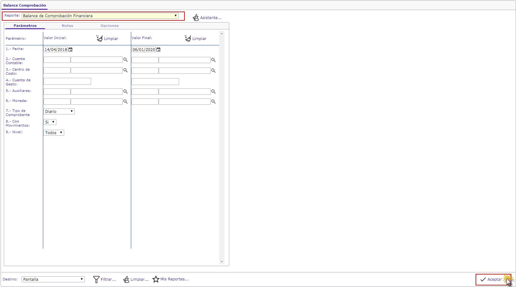Screen dimensions: 516x287
Task: Click final Moneda code field
Action: (x=145, y=102)
